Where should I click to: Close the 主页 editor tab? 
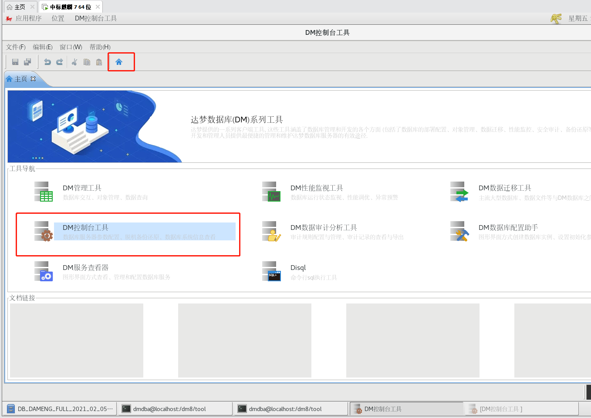click(x=33, y=79)
